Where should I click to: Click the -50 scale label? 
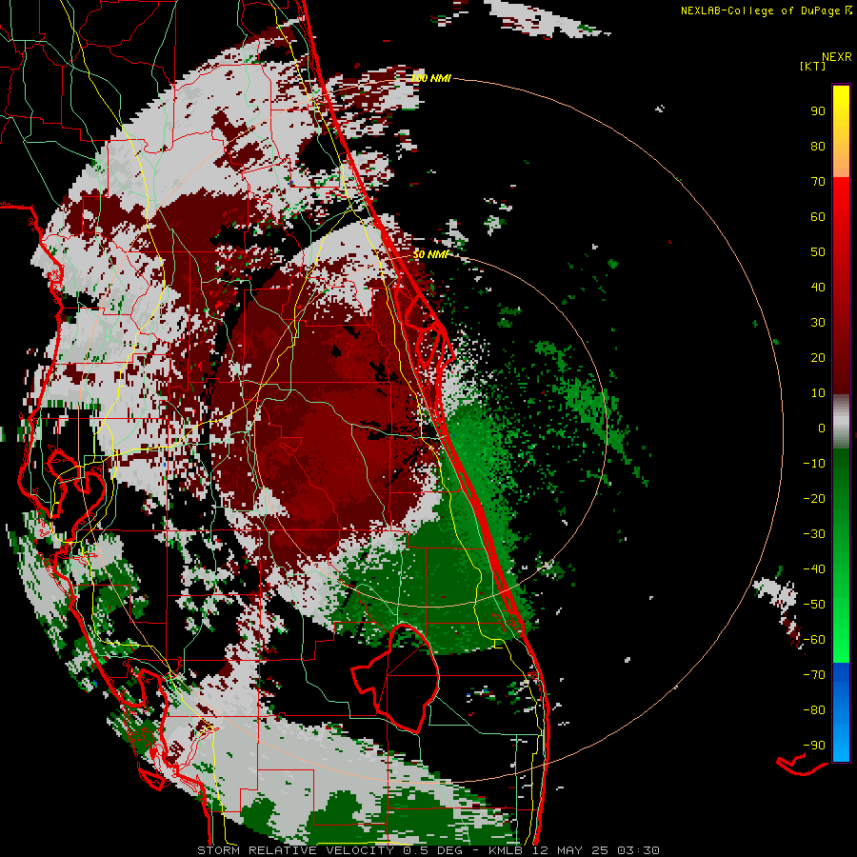point(814,605)
